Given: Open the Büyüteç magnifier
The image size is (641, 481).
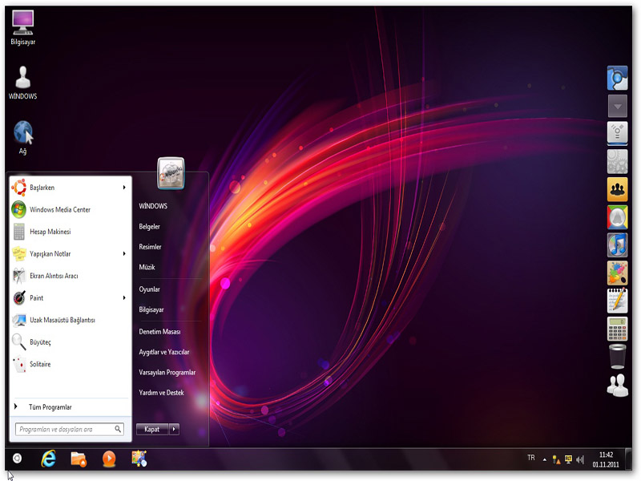Looking at the screenshot, I should pyautogui.click(x=40, y=342).
